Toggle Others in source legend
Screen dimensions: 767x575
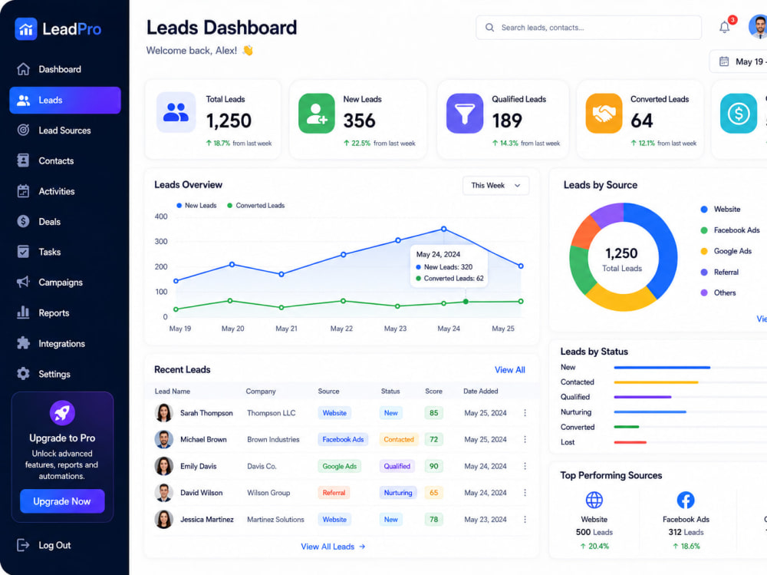click(x=718, y=293)
